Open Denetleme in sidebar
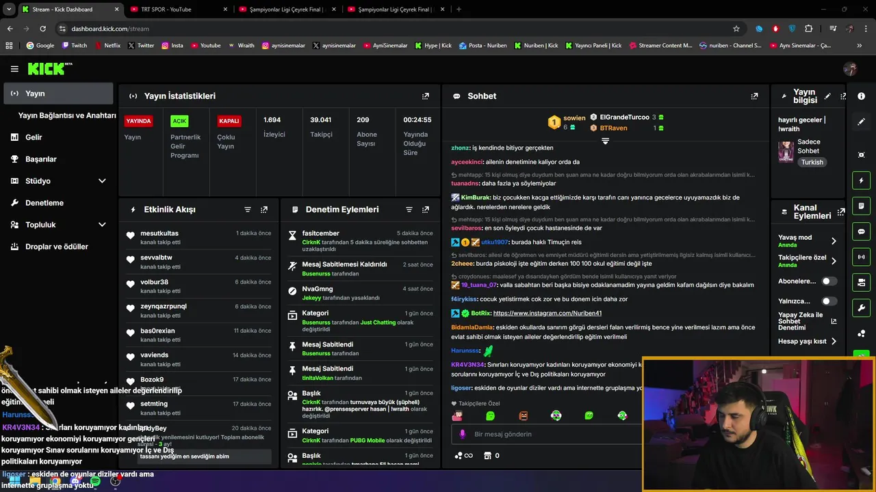The width and height of the screenshot is (876, 492). [x=58, y=203]
